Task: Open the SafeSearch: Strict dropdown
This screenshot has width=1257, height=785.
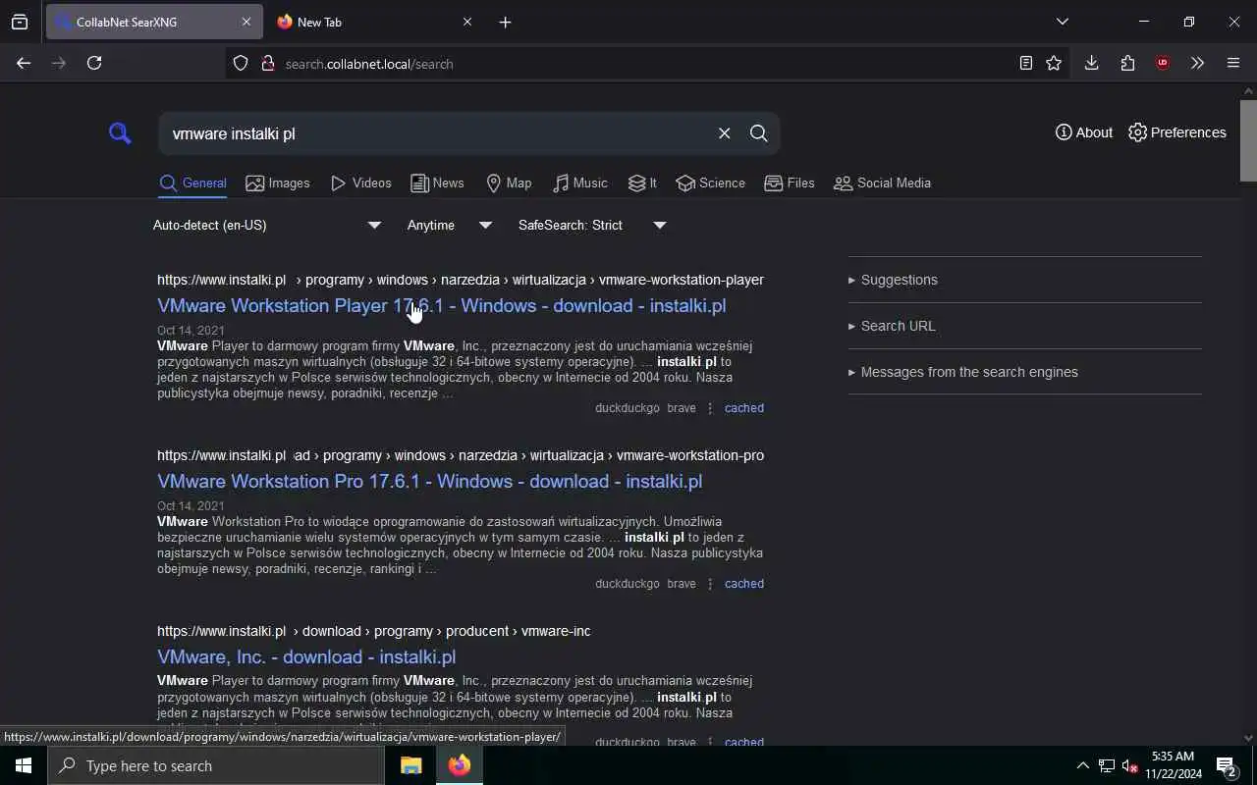Action: (592, 226)
